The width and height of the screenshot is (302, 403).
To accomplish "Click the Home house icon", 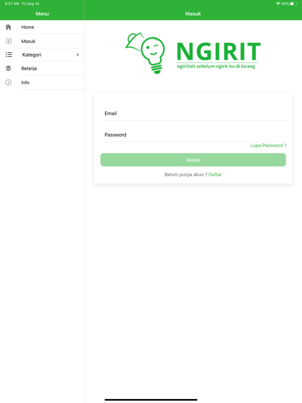I will point(8,27).
